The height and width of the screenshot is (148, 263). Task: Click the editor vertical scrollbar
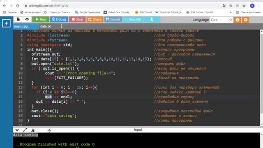[x=261, y=78]
